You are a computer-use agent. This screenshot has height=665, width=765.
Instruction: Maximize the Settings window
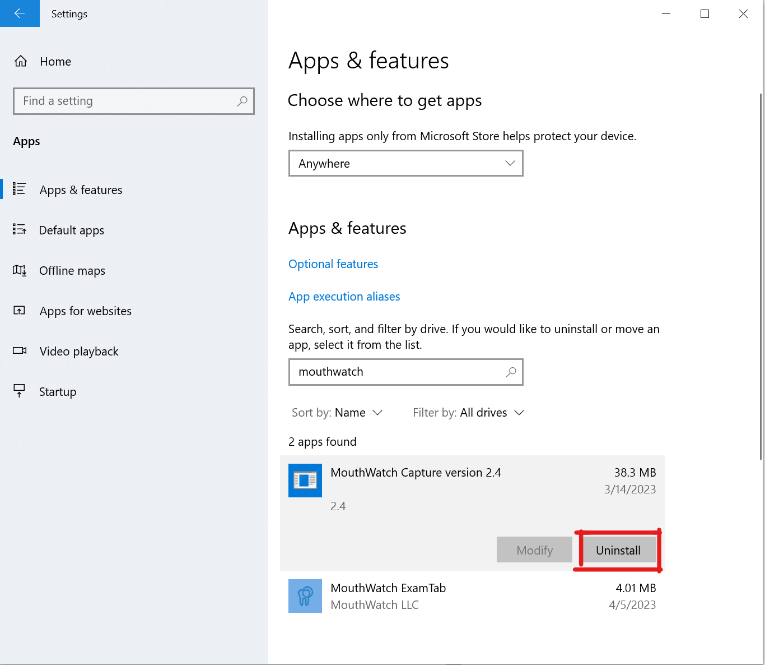pos(705,13)
